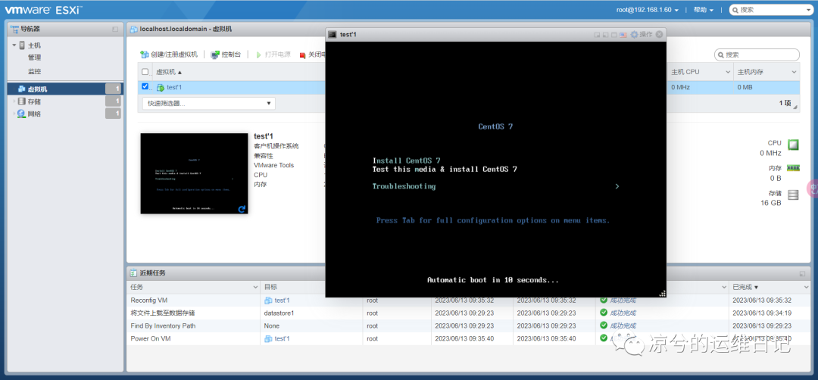
Task: Click the Recent tasks (近期任务) panel icon
Action: 133,273
